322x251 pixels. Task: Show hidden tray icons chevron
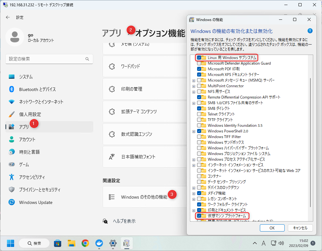click(255, 243)
